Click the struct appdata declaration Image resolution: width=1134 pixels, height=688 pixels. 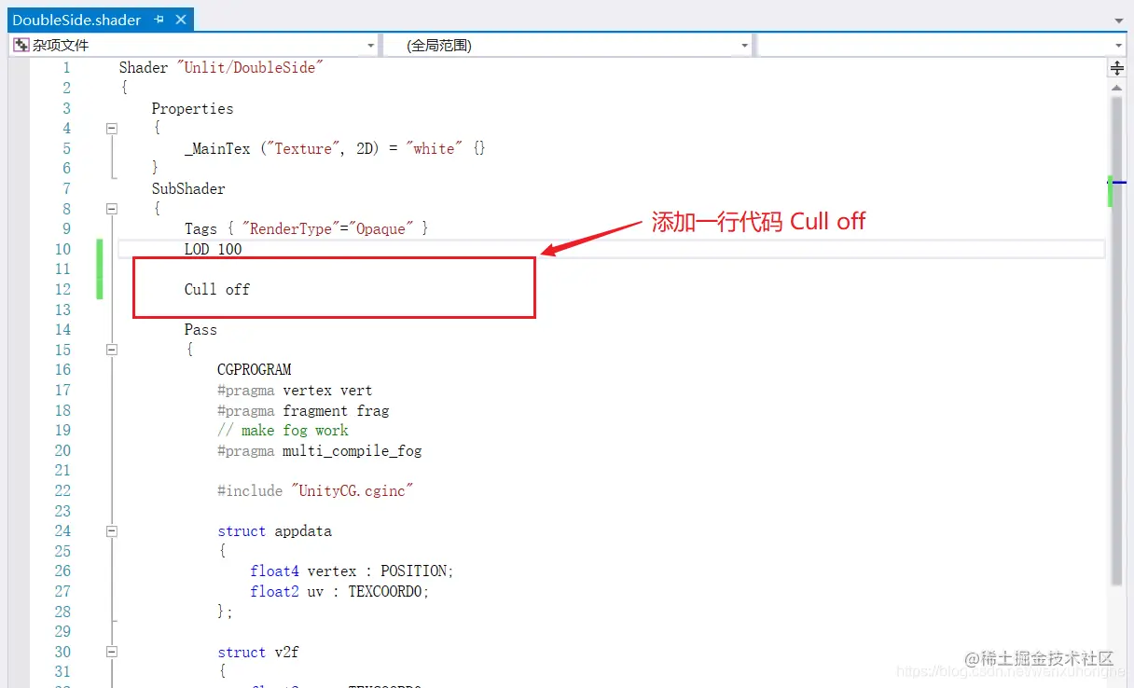point(274,530)
